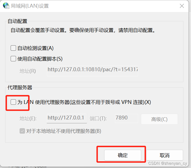The width and height of the screenshot is (191, 168).
Task: Confirm with the 确定 button
Action: 123,155
